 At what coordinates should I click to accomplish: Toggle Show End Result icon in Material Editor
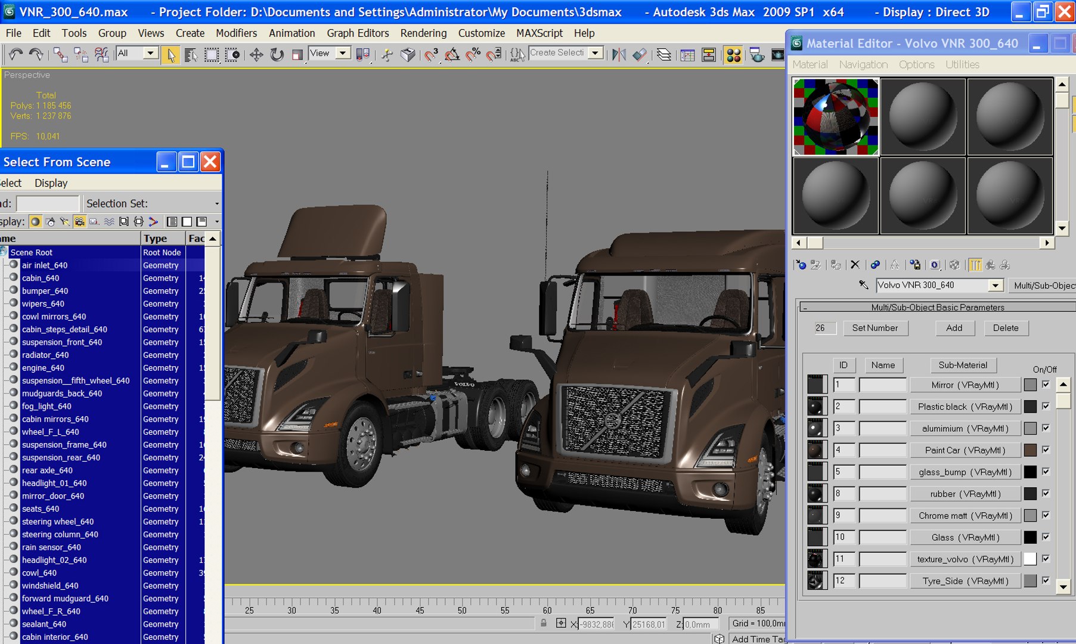(x=975, y=265)
